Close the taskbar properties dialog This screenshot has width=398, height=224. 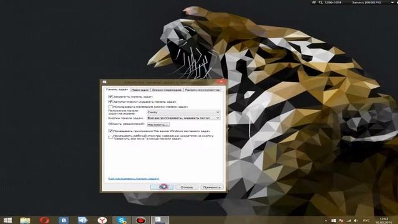coord(221,82)
